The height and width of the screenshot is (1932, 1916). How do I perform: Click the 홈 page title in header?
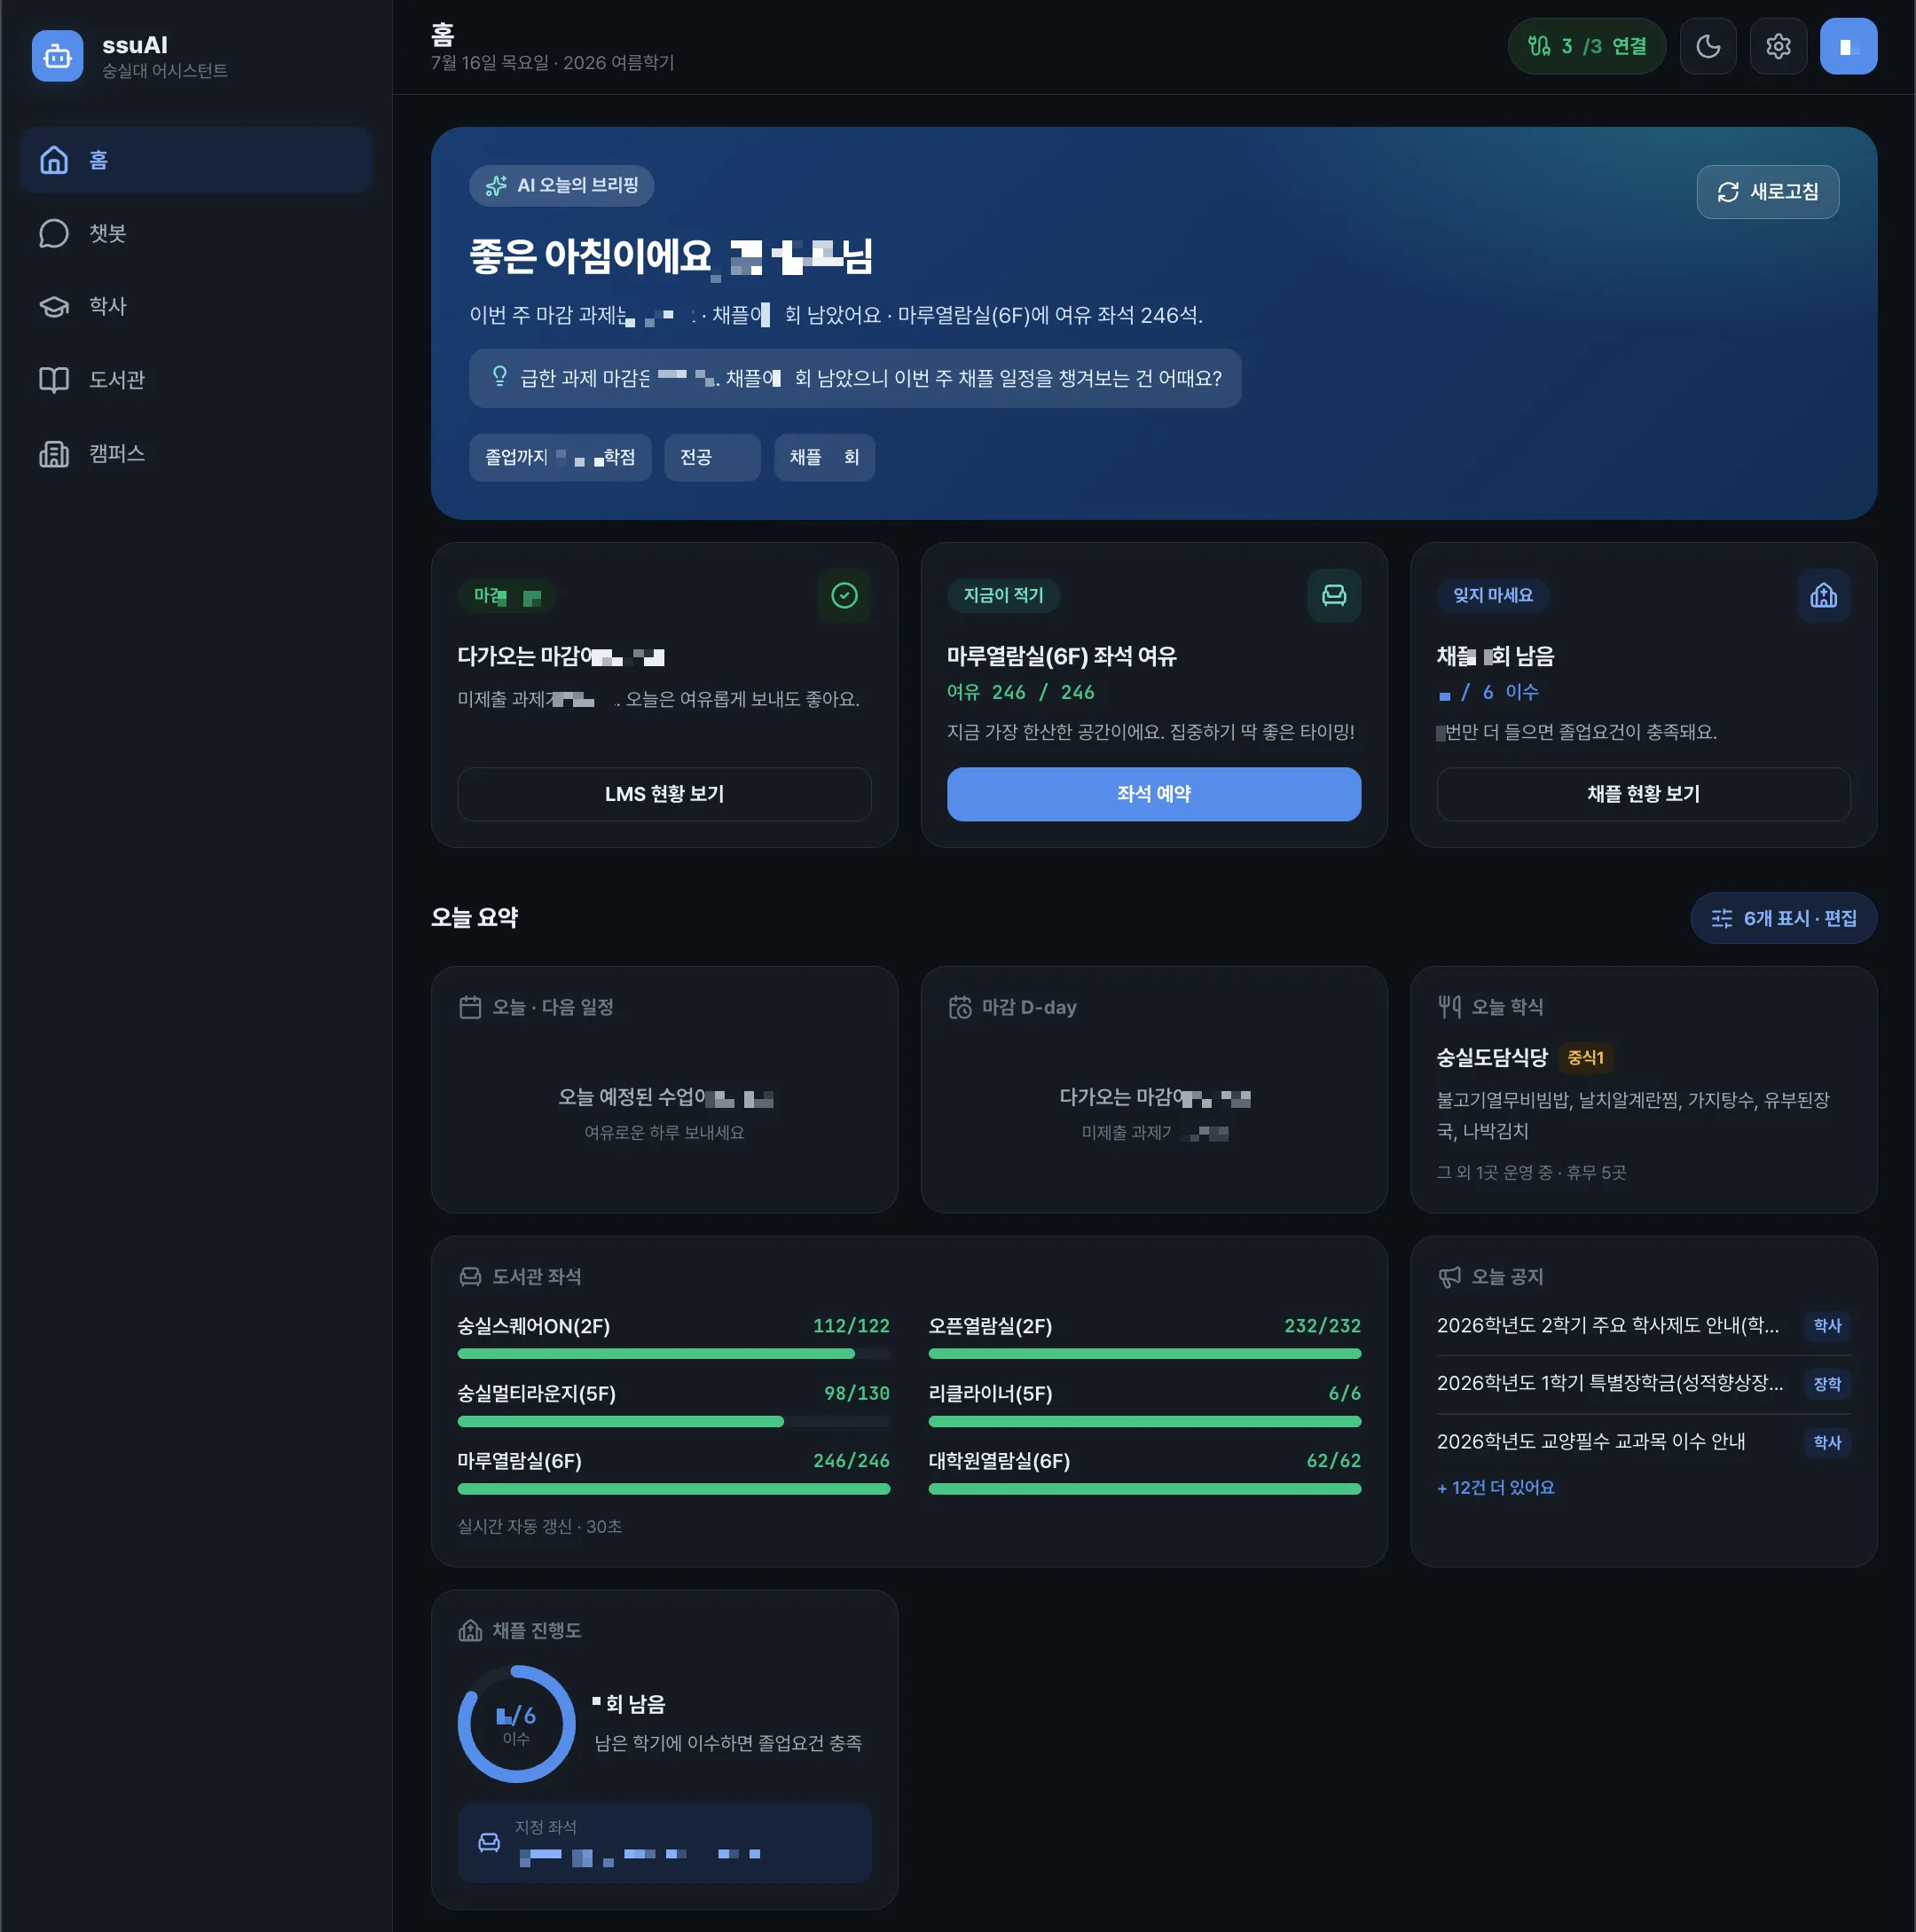443,35
